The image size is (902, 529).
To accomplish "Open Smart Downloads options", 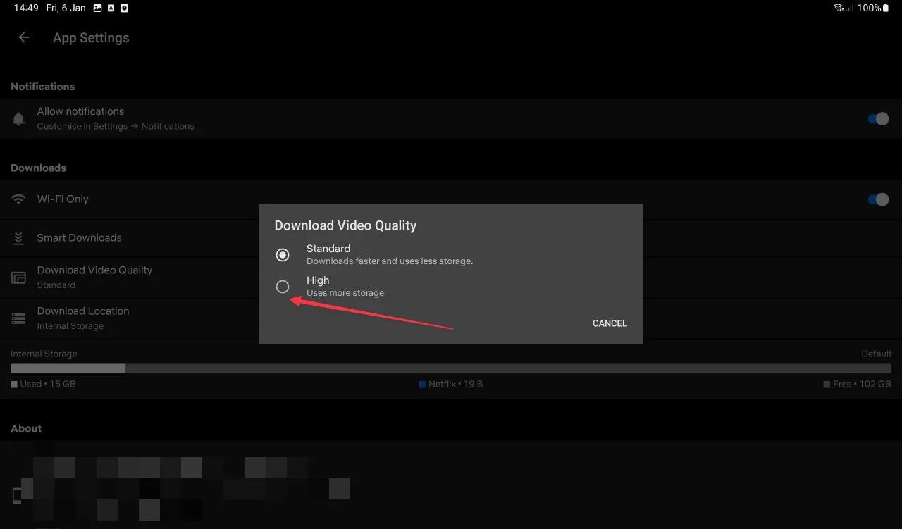I will (x=78, y=237).
